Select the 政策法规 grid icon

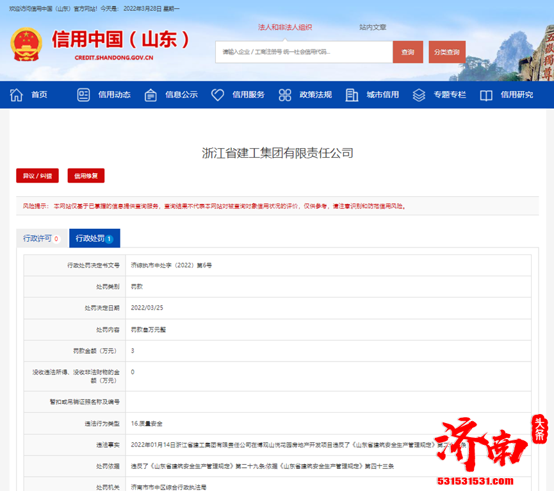[x=284, y=94]
